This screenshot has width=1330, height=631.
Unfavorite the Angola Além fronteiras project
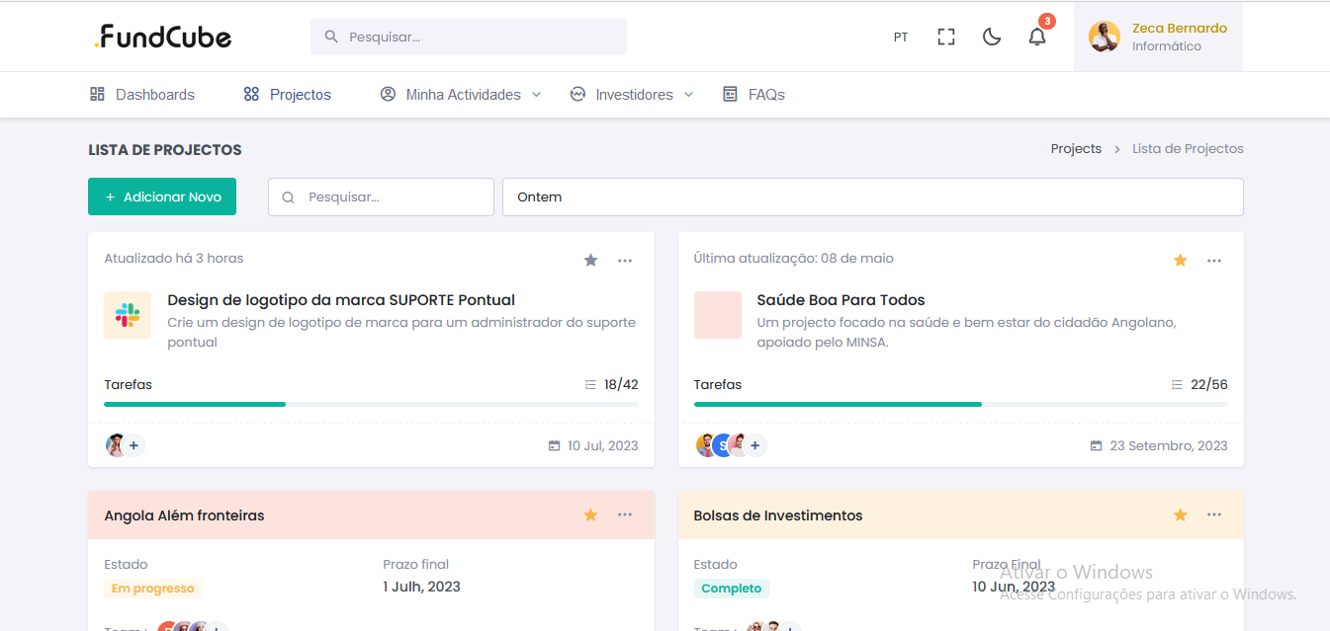(x=590, y=514)
